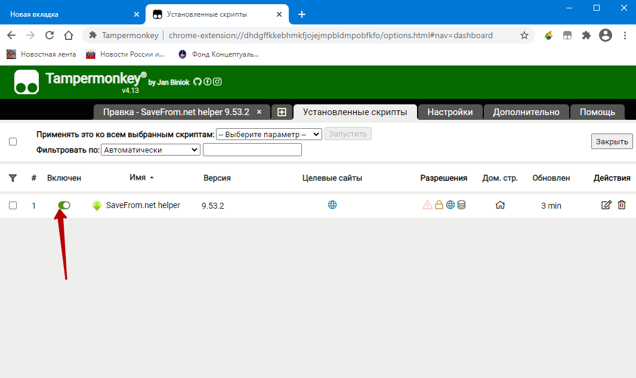The height and width of the screenshot is (378, 636).
Task: Click the warning triangle permissions icon
Action: tap(427, 205)
